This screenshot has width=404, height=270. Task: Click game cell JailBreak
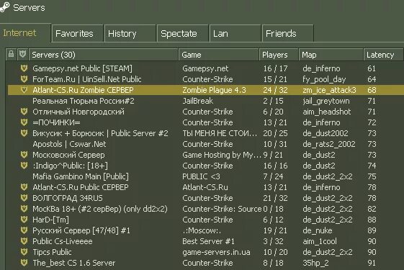coord(197,101)
